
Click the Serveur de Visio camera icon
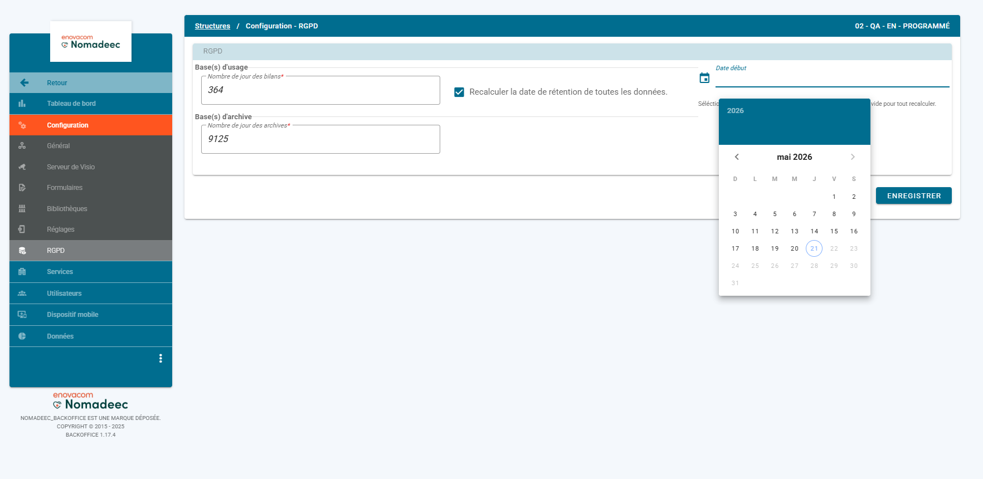pyautogui.click(x=22, y=167)
